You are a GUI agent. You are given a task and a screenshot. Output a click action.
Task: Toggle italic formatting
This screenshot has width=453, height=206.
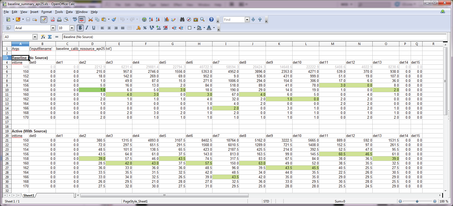[87, 28]
